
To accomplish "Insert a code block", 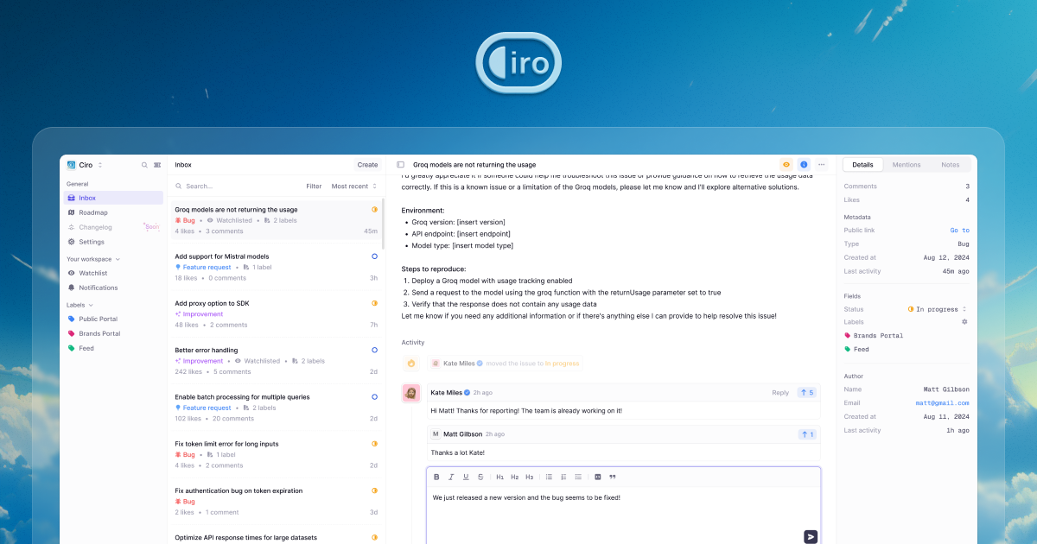I will tap(598, 477).
